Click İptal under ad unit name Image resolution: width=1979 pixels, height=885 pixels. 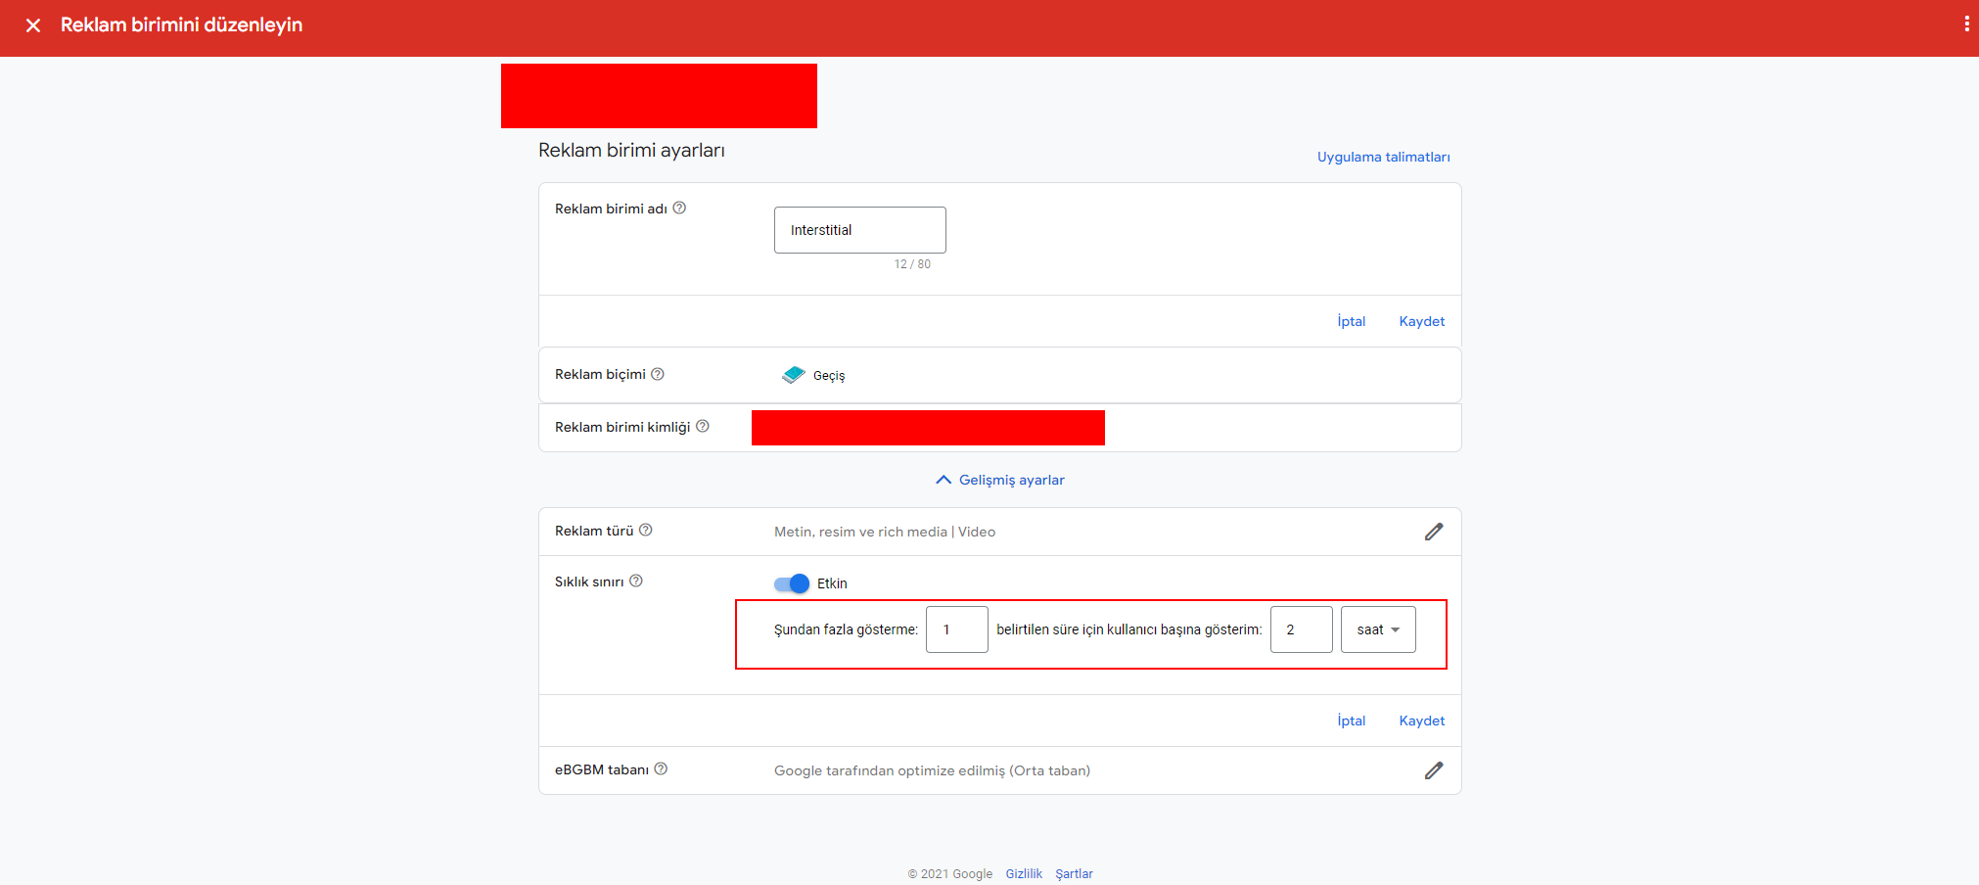click(x=1352, y=321)
